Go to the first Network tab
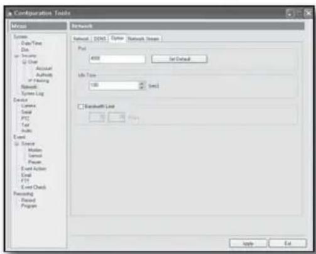The height and width of the screenshot is (254, 316). tap(81, 39)
